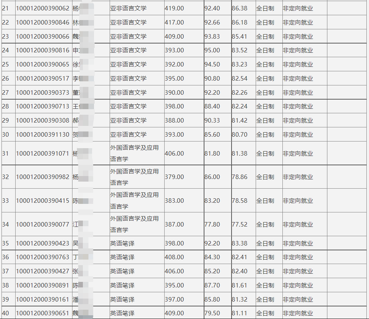Select exam ID 100012000391130
This screenshot has height=319, width=369.
click(43, 134)
